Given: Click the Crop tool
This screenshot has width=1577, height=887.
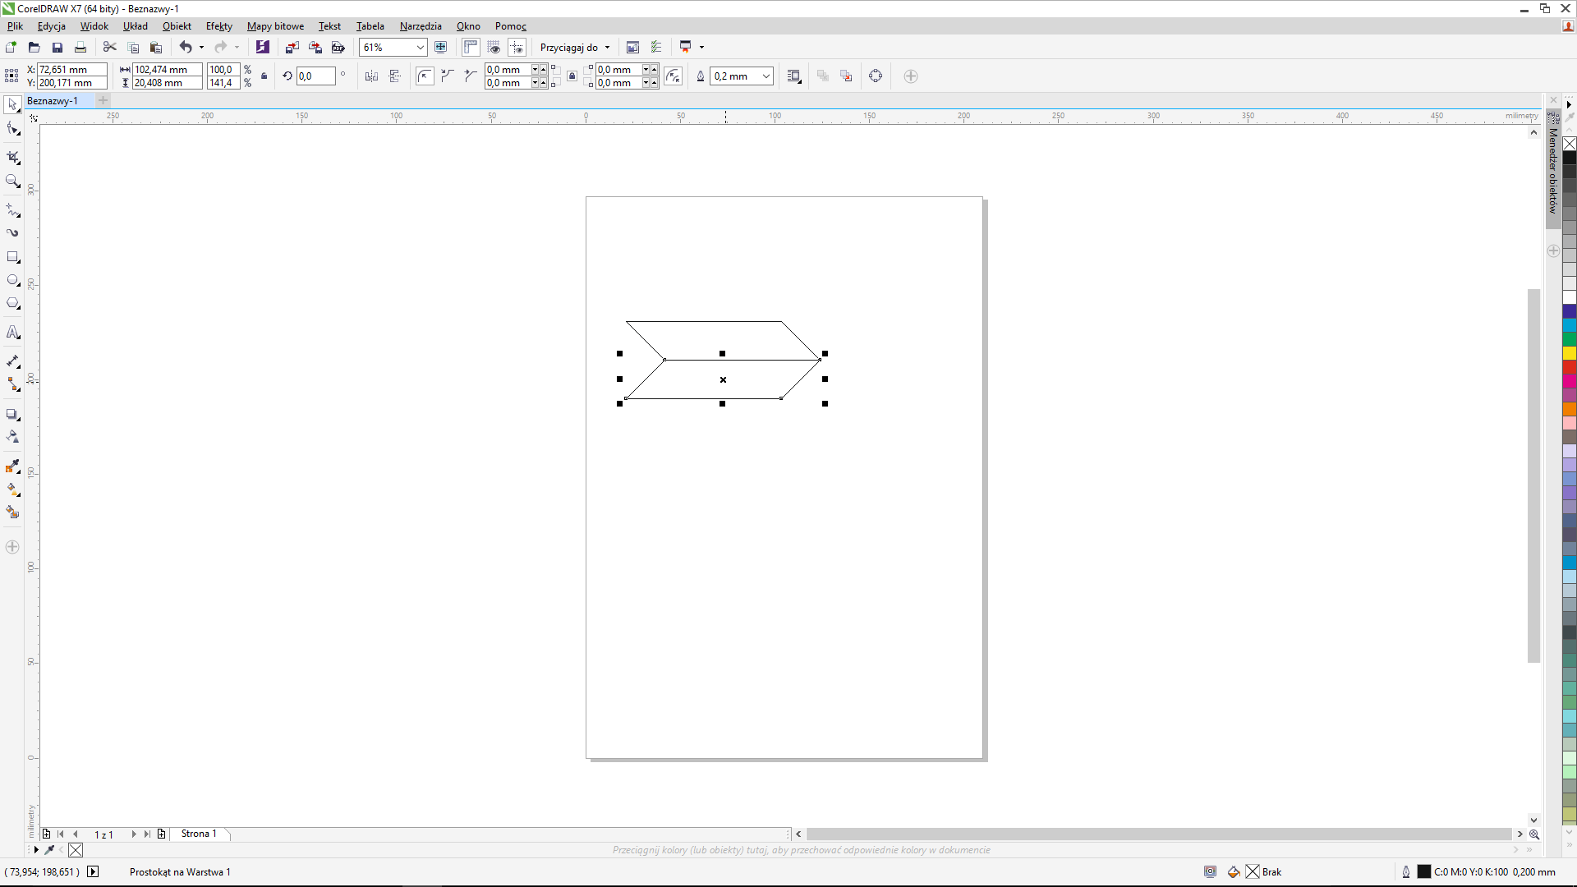Looking at the screenshot, I should (x=12, y=157).
